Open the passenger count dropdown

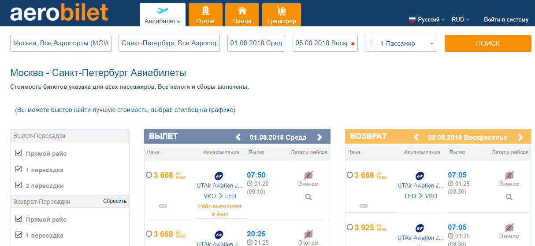pos(401,43)
